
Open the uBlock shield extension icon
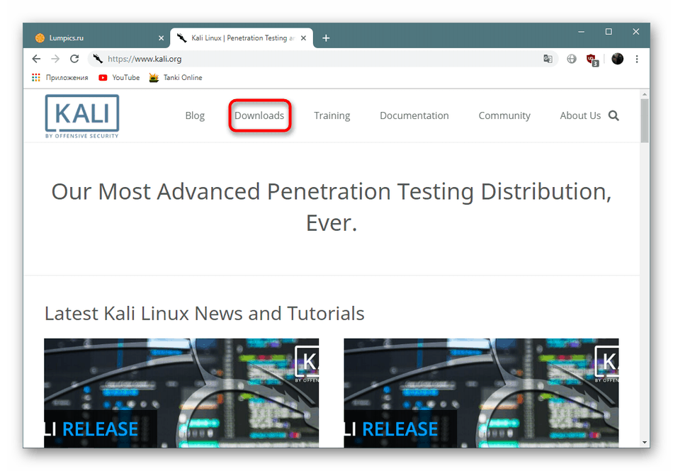tap(592, 59)
